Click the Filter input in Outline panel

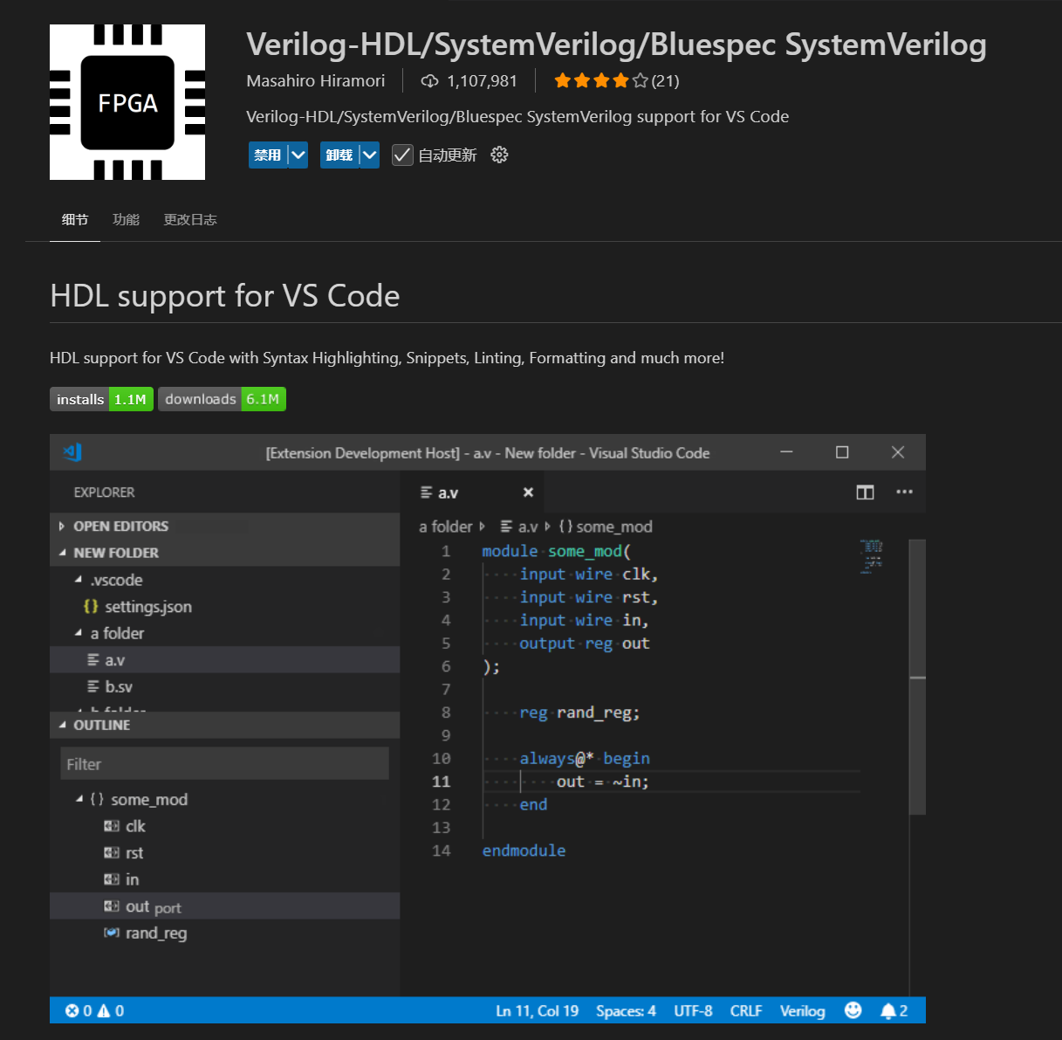(224, 763)
